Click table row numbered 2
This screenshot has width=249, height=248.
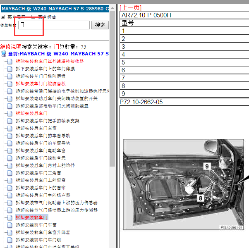tap(184, 39)
